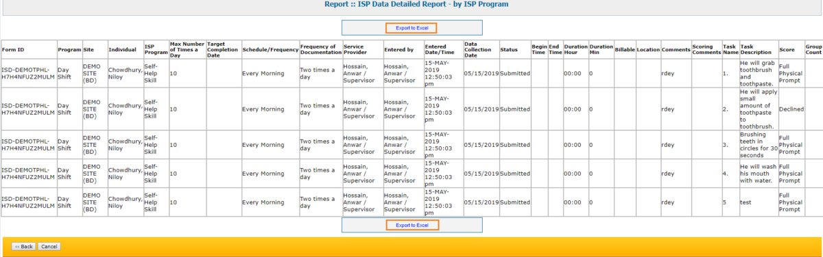Click 'He will grab toothbrush and toothpaste' cell
823x257 pixels.
tap(758, 73)
